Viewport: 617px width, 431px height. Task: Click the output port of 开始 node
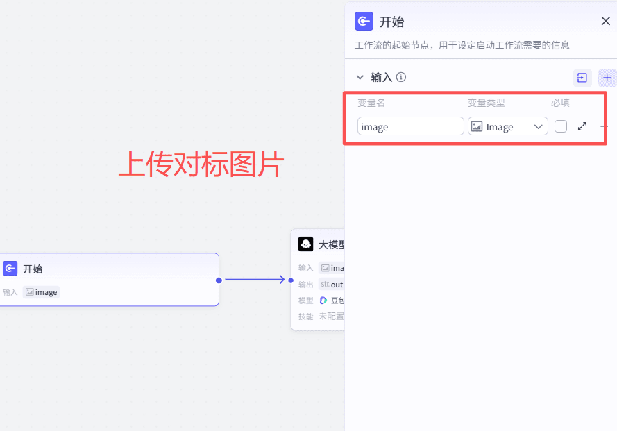tap(219, 280)
